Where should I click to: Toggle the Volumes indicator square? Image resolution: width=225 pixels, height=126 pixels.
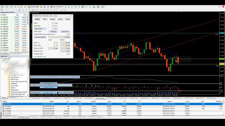click(x=31, y=92)
